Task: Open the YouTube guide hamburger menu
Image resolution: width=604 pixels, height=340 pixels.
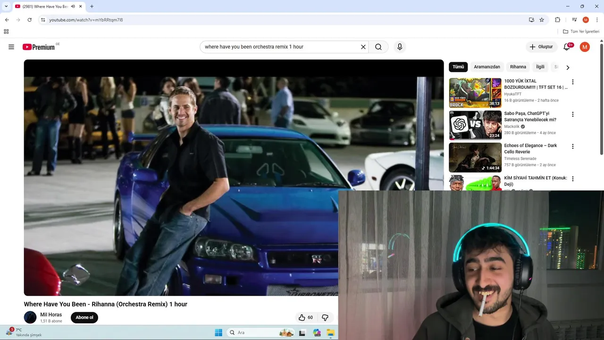Action: (11, 47)
